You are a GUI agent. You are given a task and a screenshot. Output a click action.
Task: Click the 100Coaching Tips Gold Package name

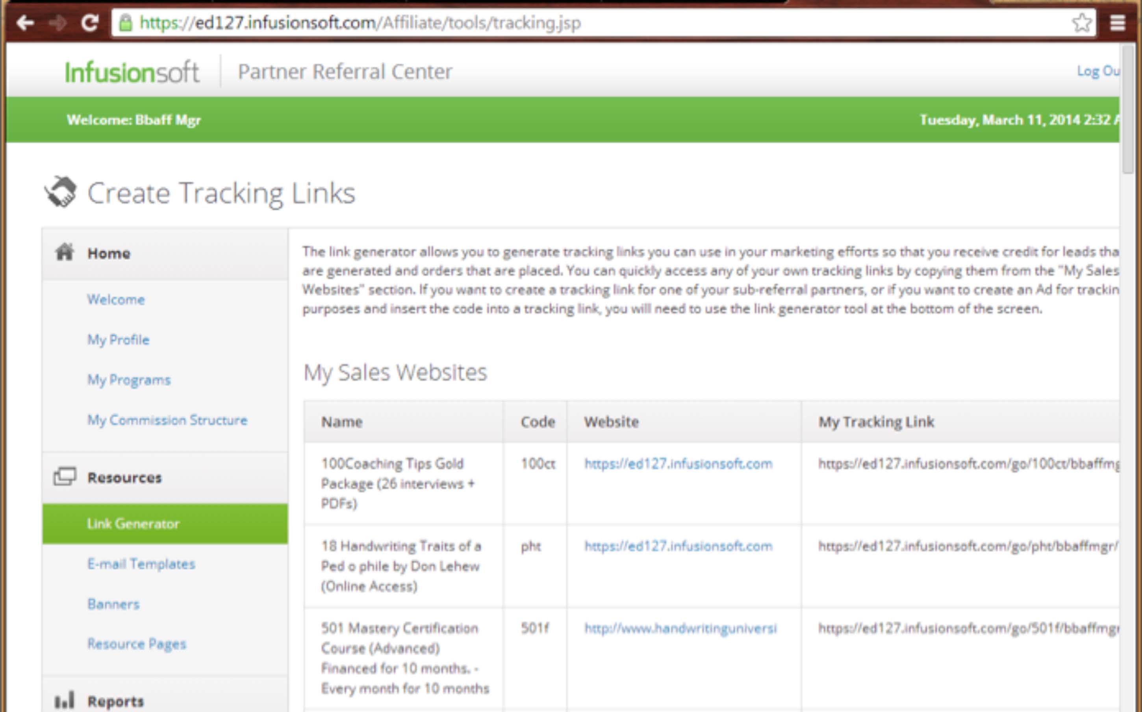point(398,484)
